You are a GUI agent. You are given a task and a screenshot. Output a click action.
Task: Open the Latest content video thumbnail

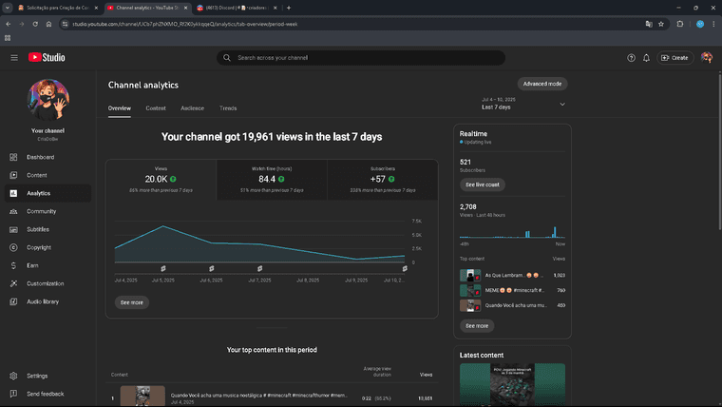click(x=512, y=384)
